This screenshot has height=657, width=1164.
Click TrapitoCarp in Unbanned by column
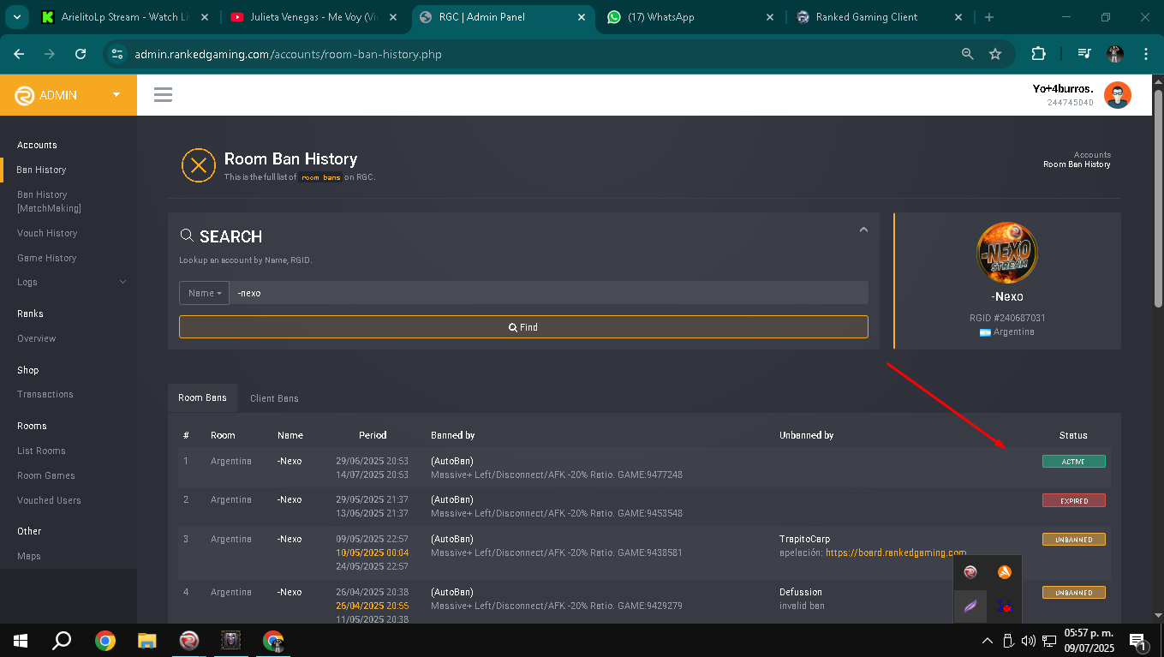coord(804,540)
